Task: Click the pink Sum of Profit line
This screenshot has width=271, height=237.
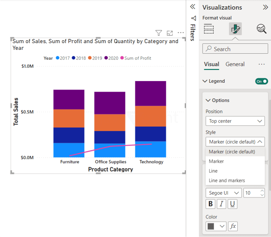Action: pyautogui.click(x=111, y=146)
